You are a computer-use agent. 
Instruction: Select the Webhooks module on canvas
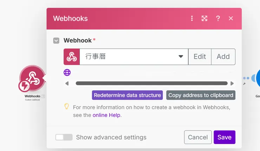point(33,78)
